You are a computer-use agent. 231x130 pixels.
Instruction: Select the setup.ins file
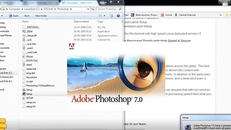click(31, 102)
